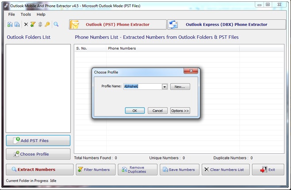Click the Filter Numbers button

point(96,169)
